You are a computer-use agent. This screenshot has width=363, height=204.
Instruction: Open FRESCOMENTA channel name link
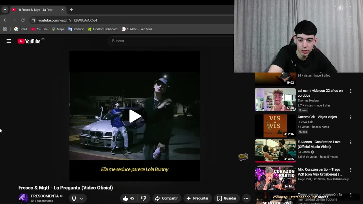(45, 196)
